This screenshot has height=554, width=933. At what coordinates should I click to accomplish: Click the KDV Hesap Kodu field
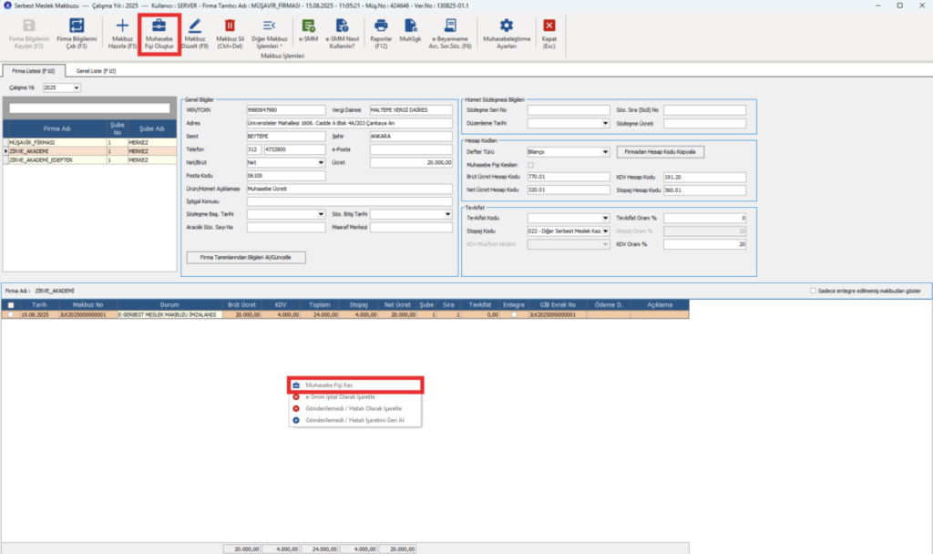[704, 178]
